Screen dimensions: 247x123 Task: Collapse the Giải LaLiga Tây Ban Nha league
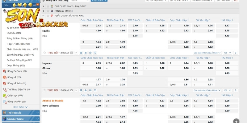[43, 15]
